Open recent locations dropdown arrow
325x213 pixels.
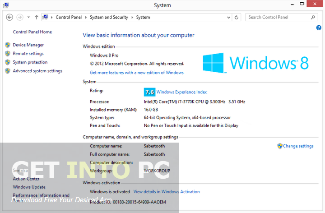[28, 17]
